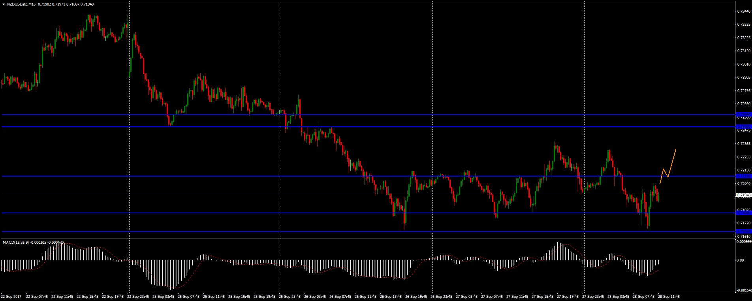The image size is (752, 301).
Task: Click the 22 Sep 2017 date label
Action: point(11,296)
